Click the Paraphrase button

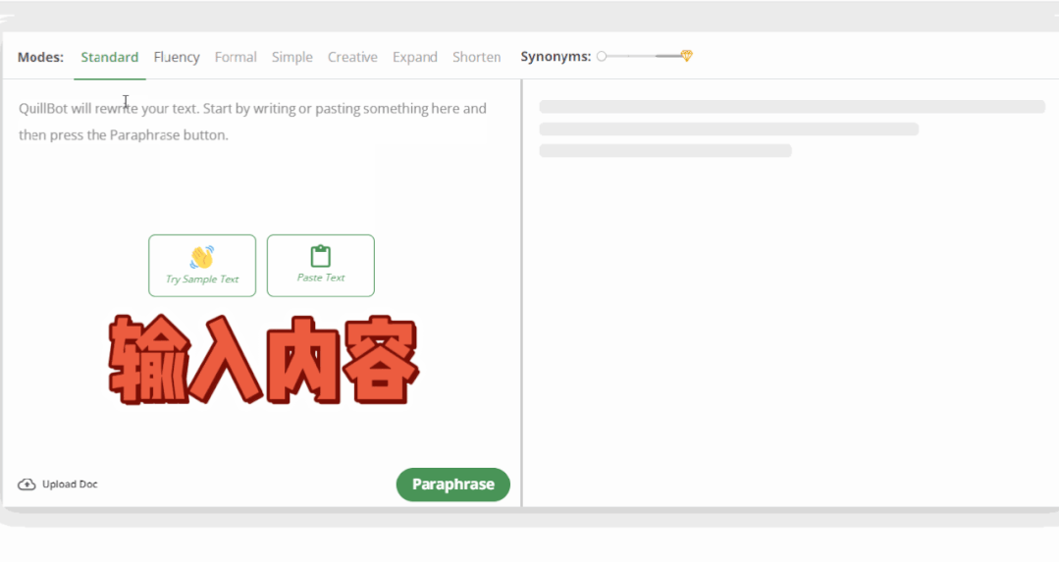tap(452, 485)
